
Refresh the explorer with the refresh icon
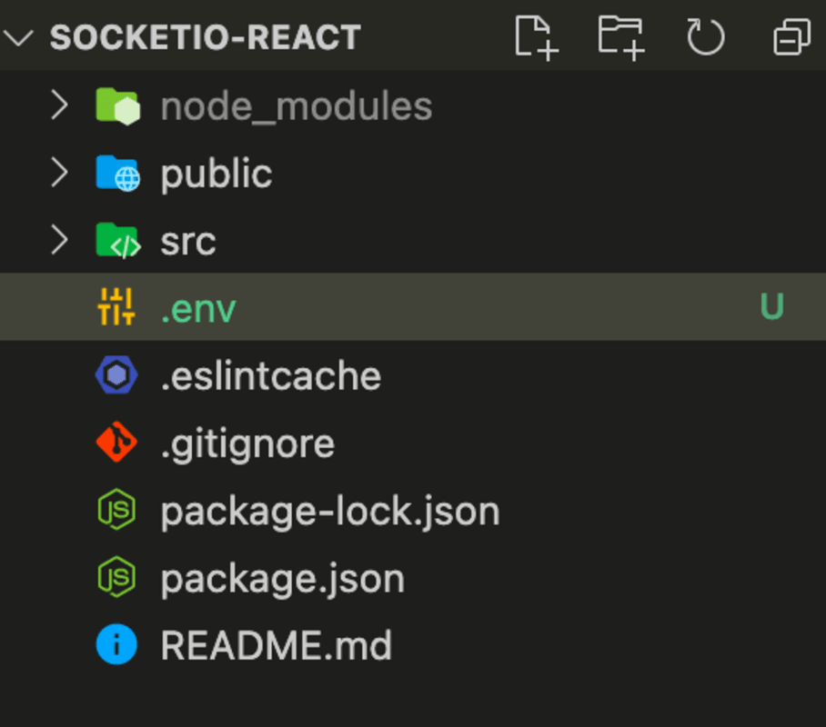pos(705,37)
